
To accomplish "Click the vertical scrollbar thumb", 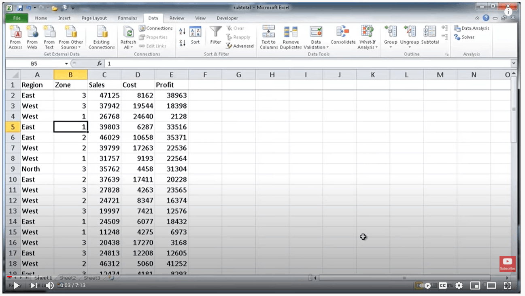I will click(514, 109).
